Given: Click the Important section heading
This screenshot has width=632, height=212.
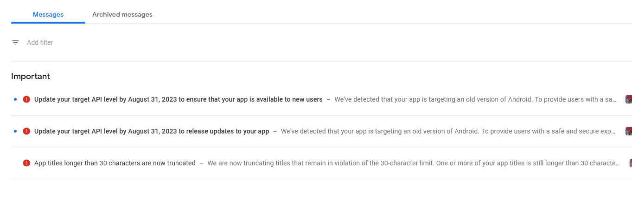Looking at the screenshot, I should 31,76.
